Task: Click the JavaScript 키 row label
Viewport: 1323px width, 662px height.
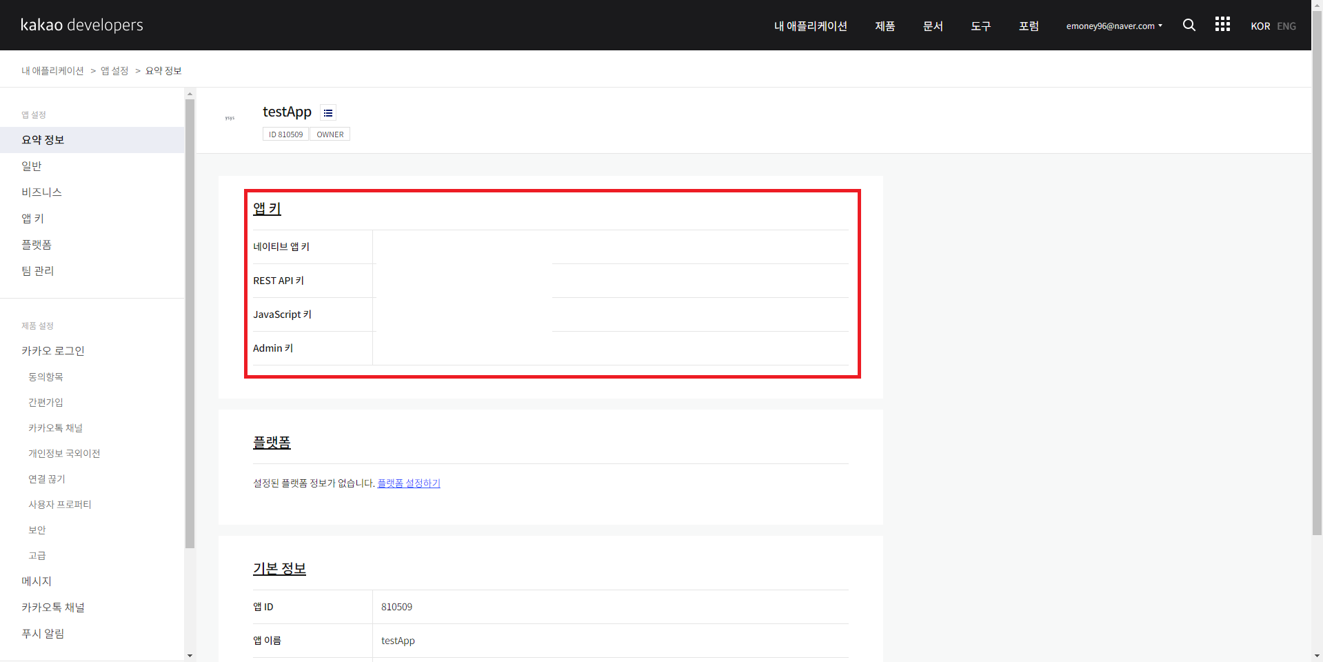Action: pos(283,314)
